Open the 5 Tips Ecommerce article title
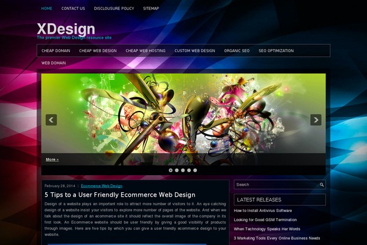This screenshot has width=367, height=245. tap(120, 195)
